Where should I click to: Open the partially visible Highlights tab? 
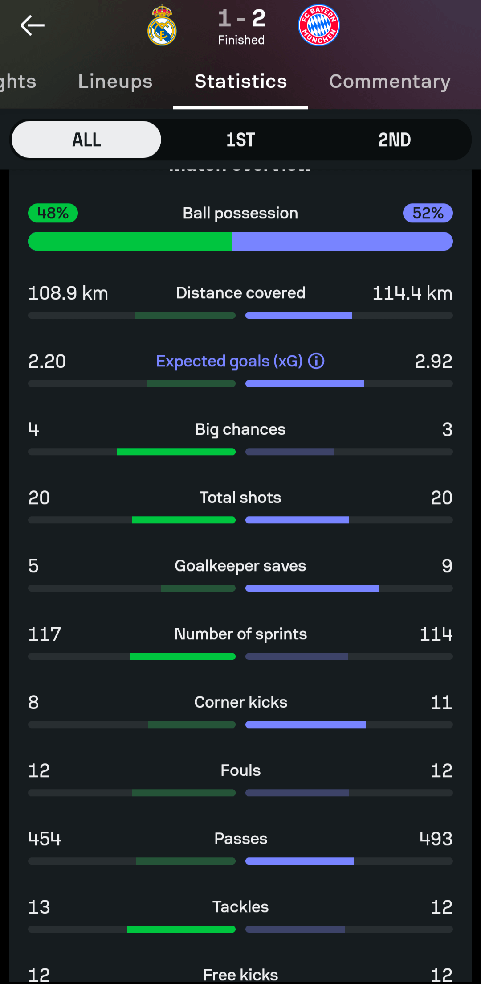coord(18,82)
